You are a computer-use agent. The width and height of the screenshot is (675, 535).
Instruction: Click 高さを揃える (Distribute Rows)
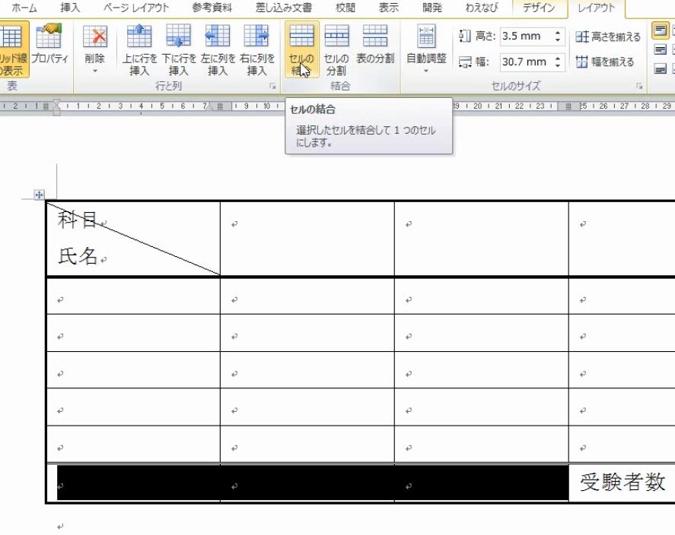point(607,36)
